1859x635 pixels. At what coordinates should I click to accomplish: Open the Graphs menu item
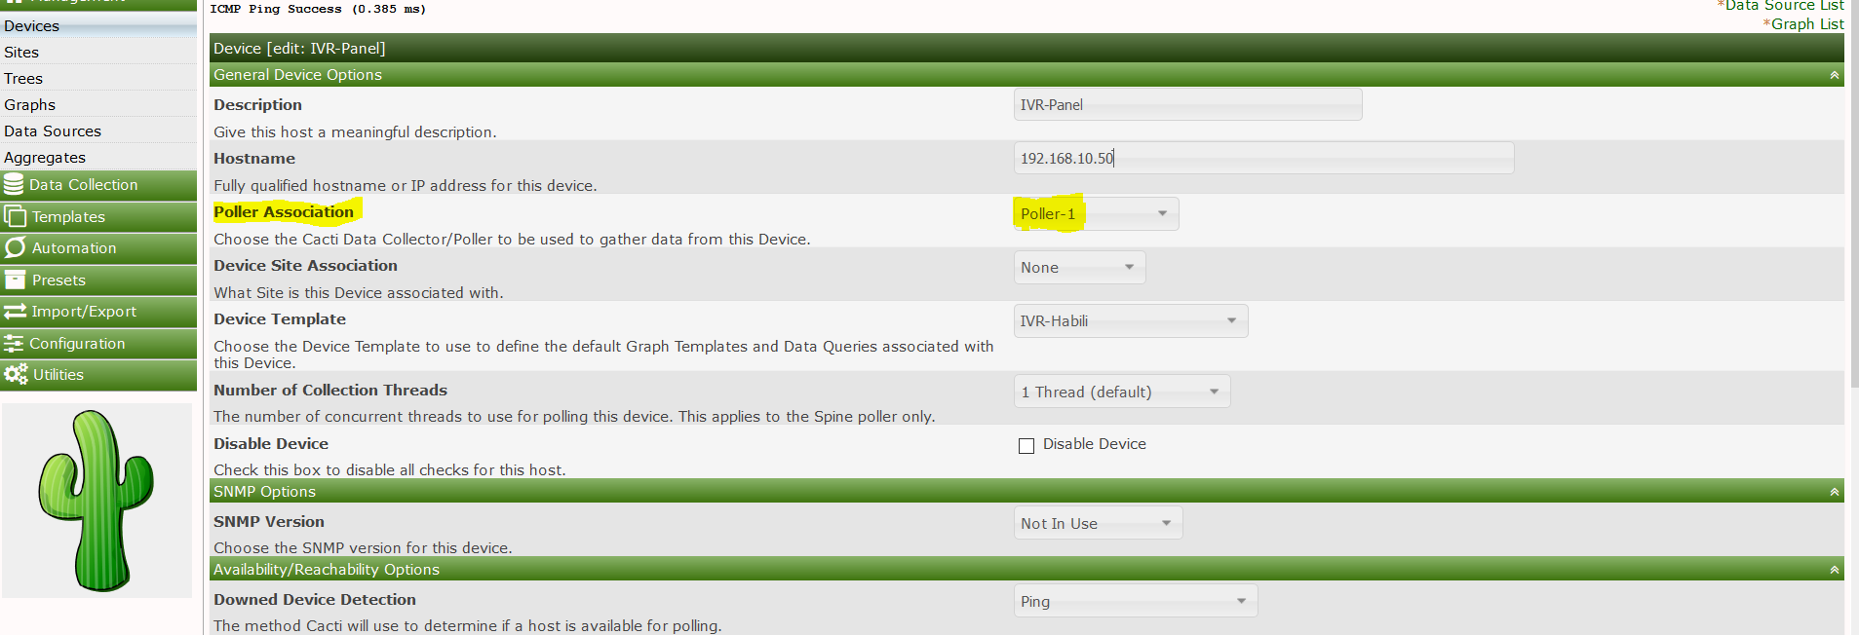coord(30,105)
